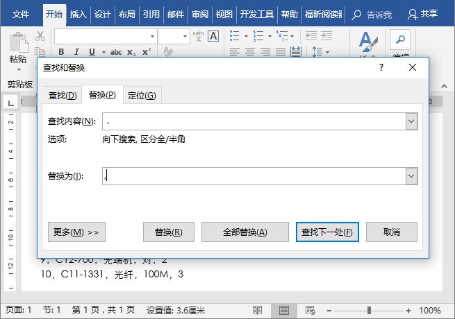455x319 pixels.
Task: Center align text
Action: point(250,52)
